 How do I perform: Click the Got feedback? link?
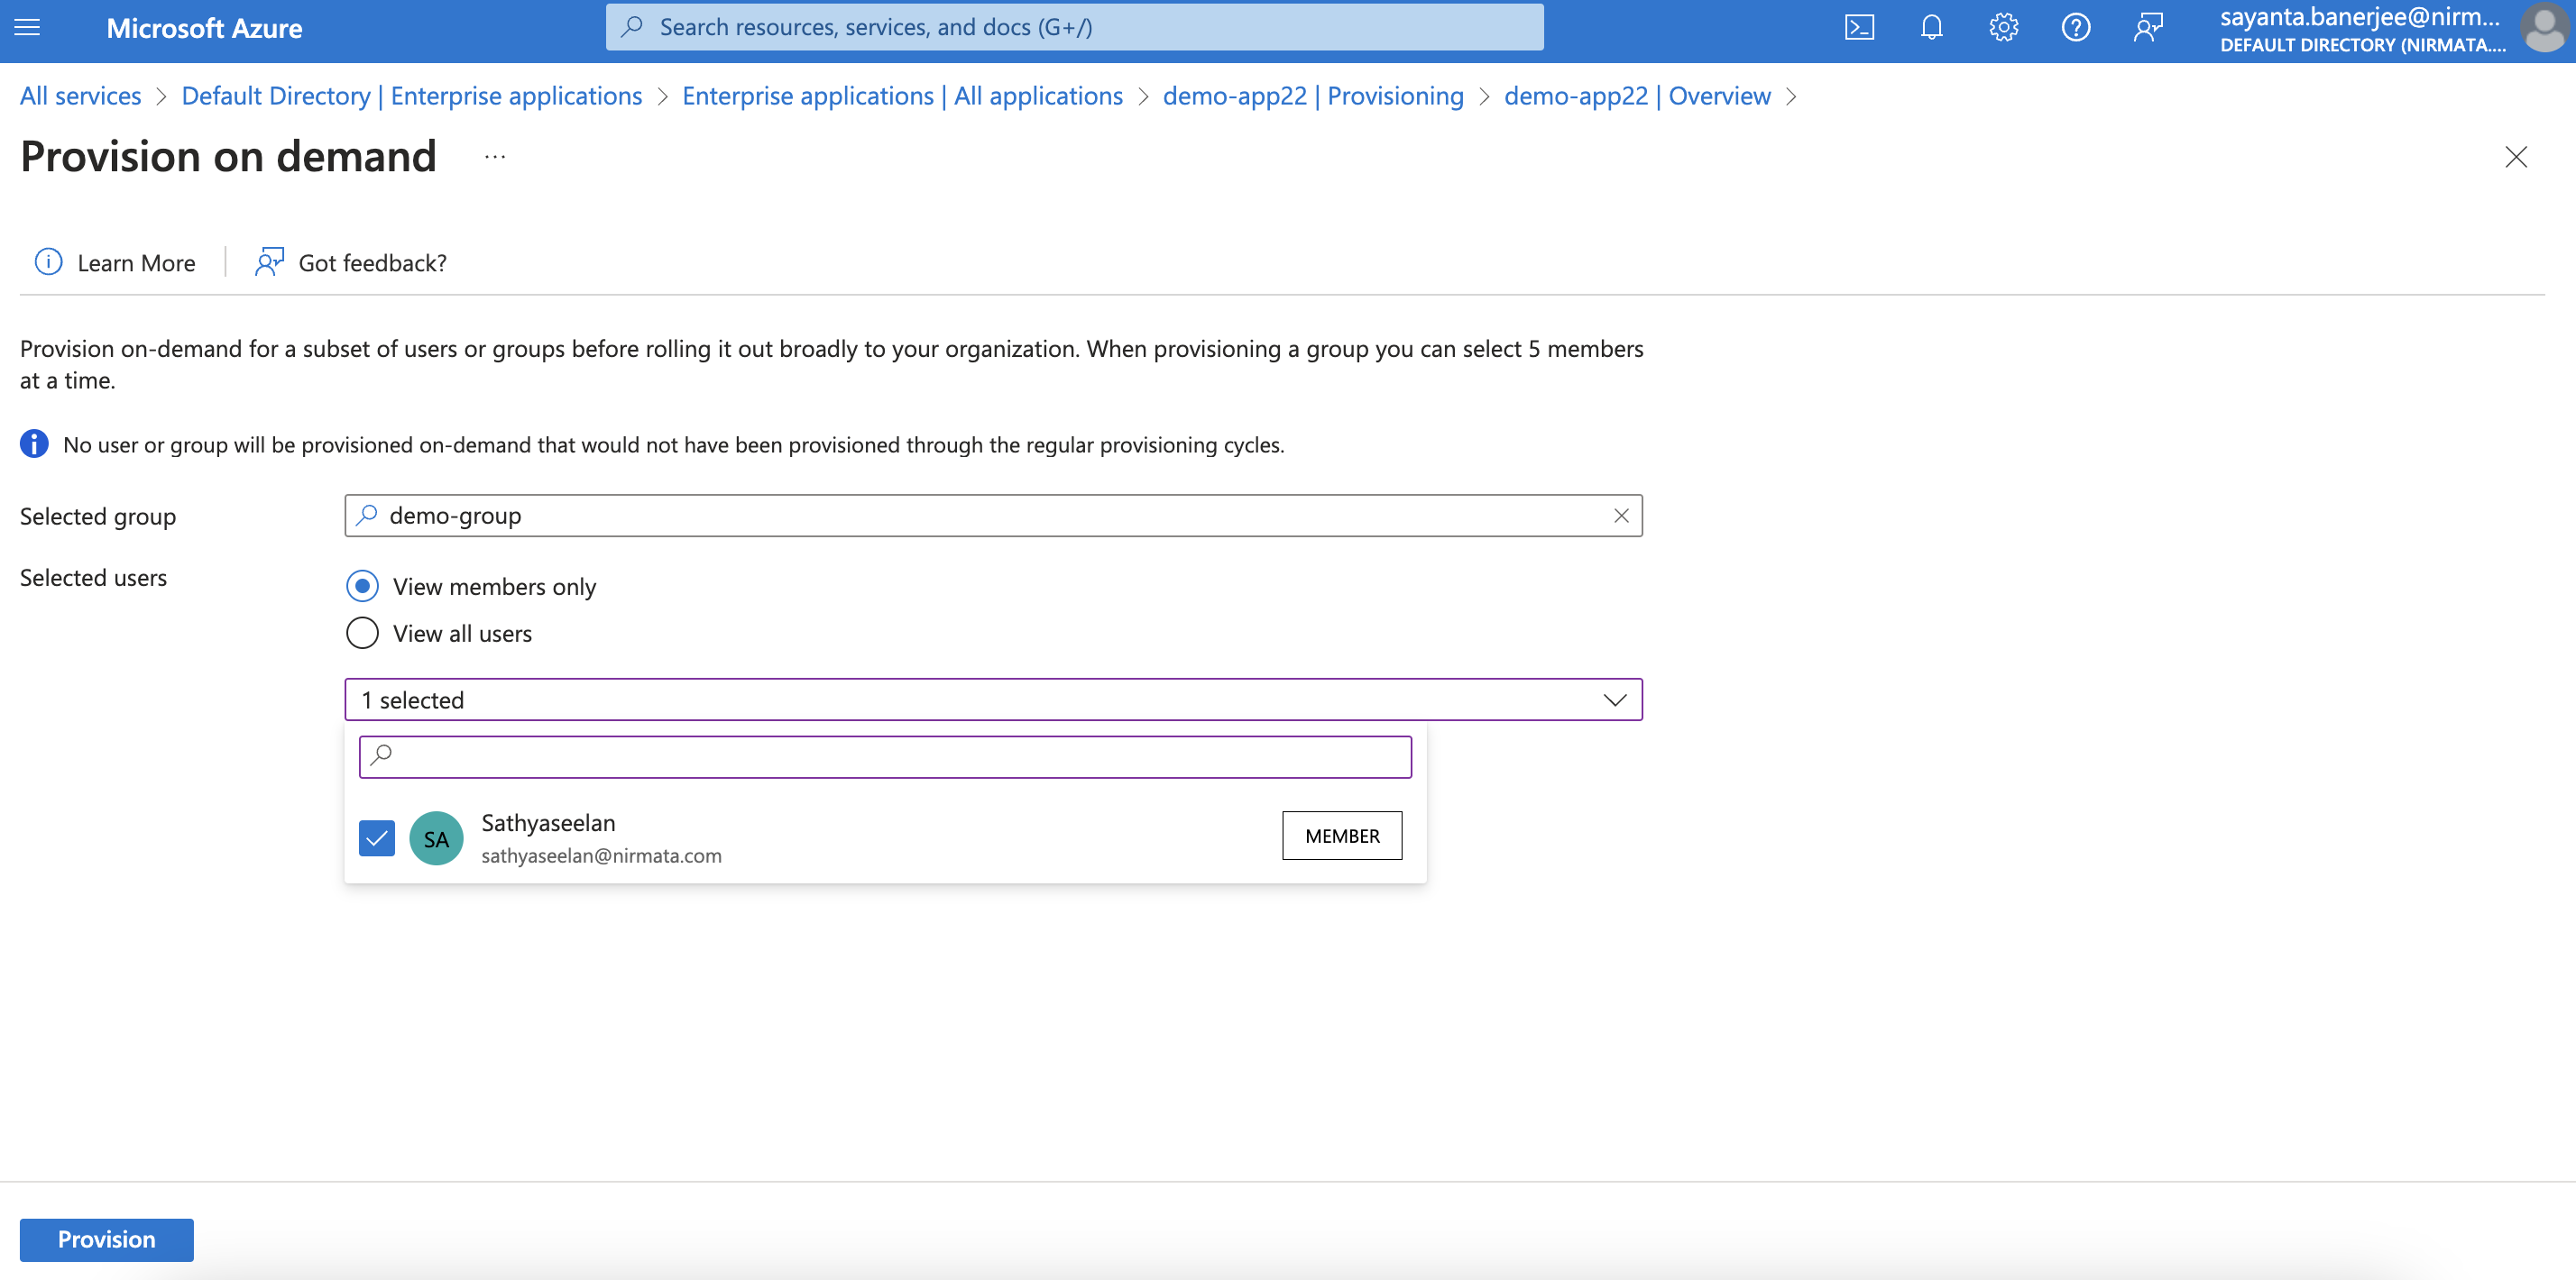[372, 263]
